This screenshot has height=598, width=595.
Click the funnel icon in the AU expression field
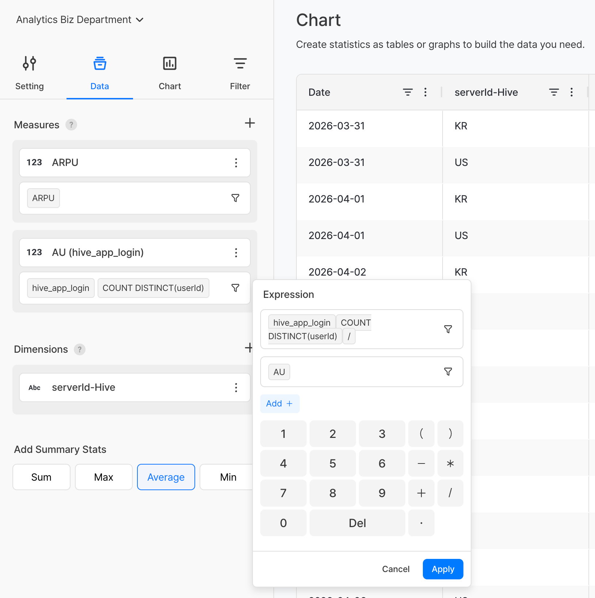448,372
